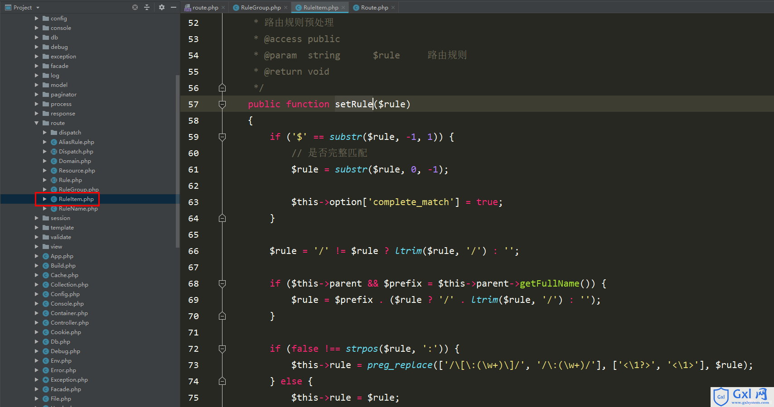774x407 pixels.
Task: Click the Config.php class icon
Action: [46, 294]
